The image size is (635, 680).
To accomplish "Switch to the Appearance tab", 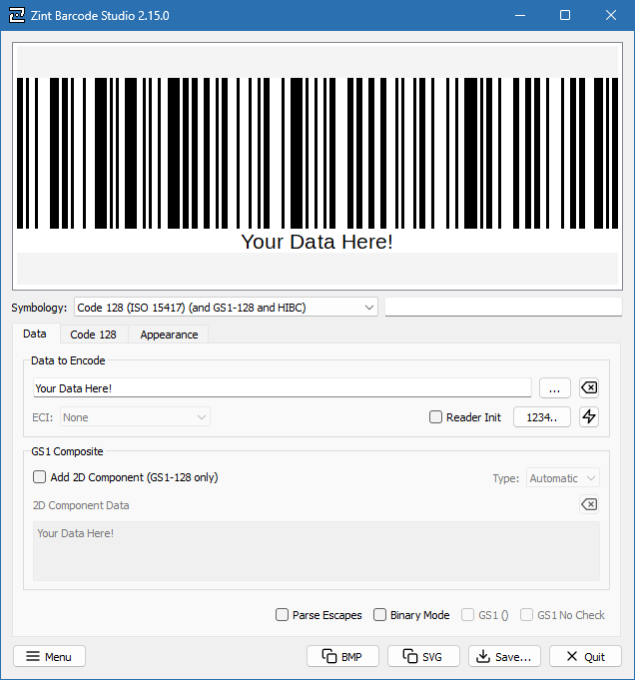I will point(169,335).
